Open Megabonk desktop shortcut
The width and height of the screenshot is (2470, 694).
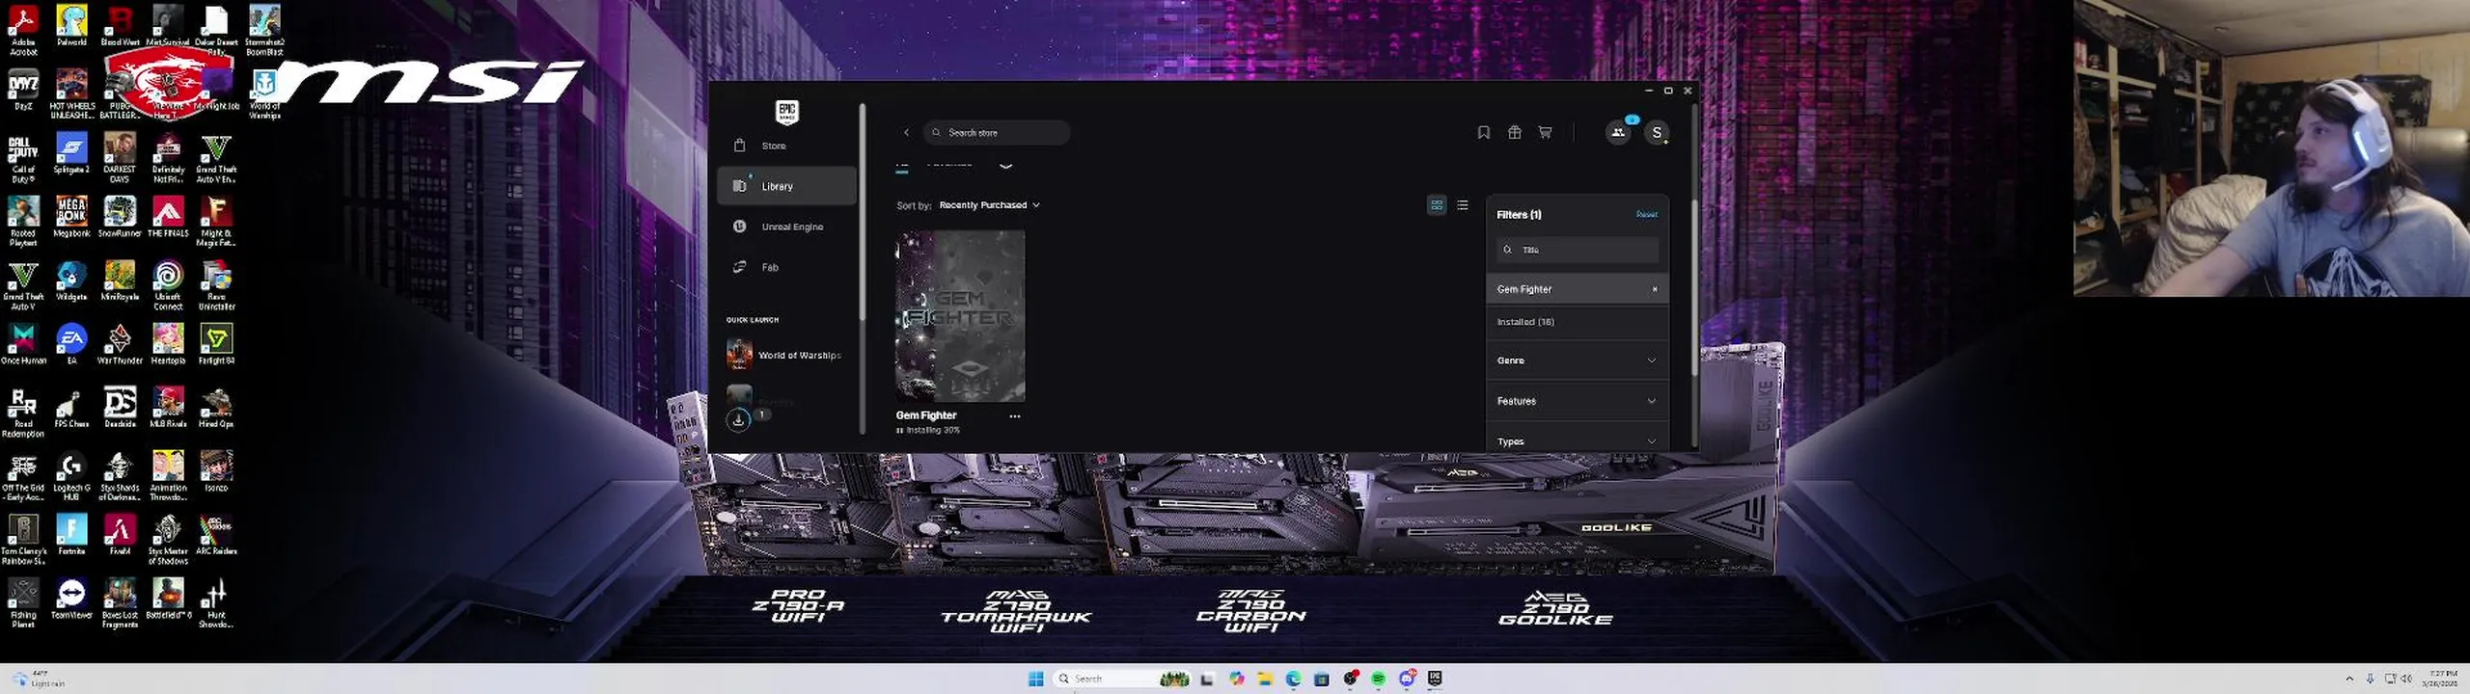point(71,218)
